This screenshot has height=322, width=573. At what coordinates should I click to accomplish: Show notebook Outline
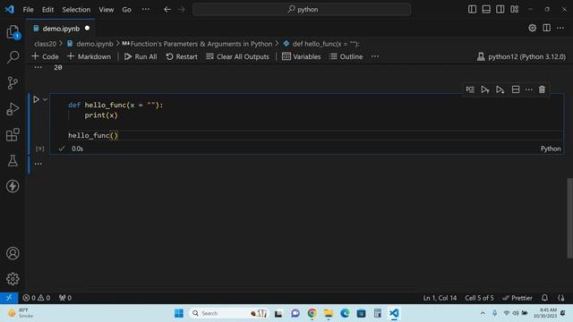click(x=346, y=56)
